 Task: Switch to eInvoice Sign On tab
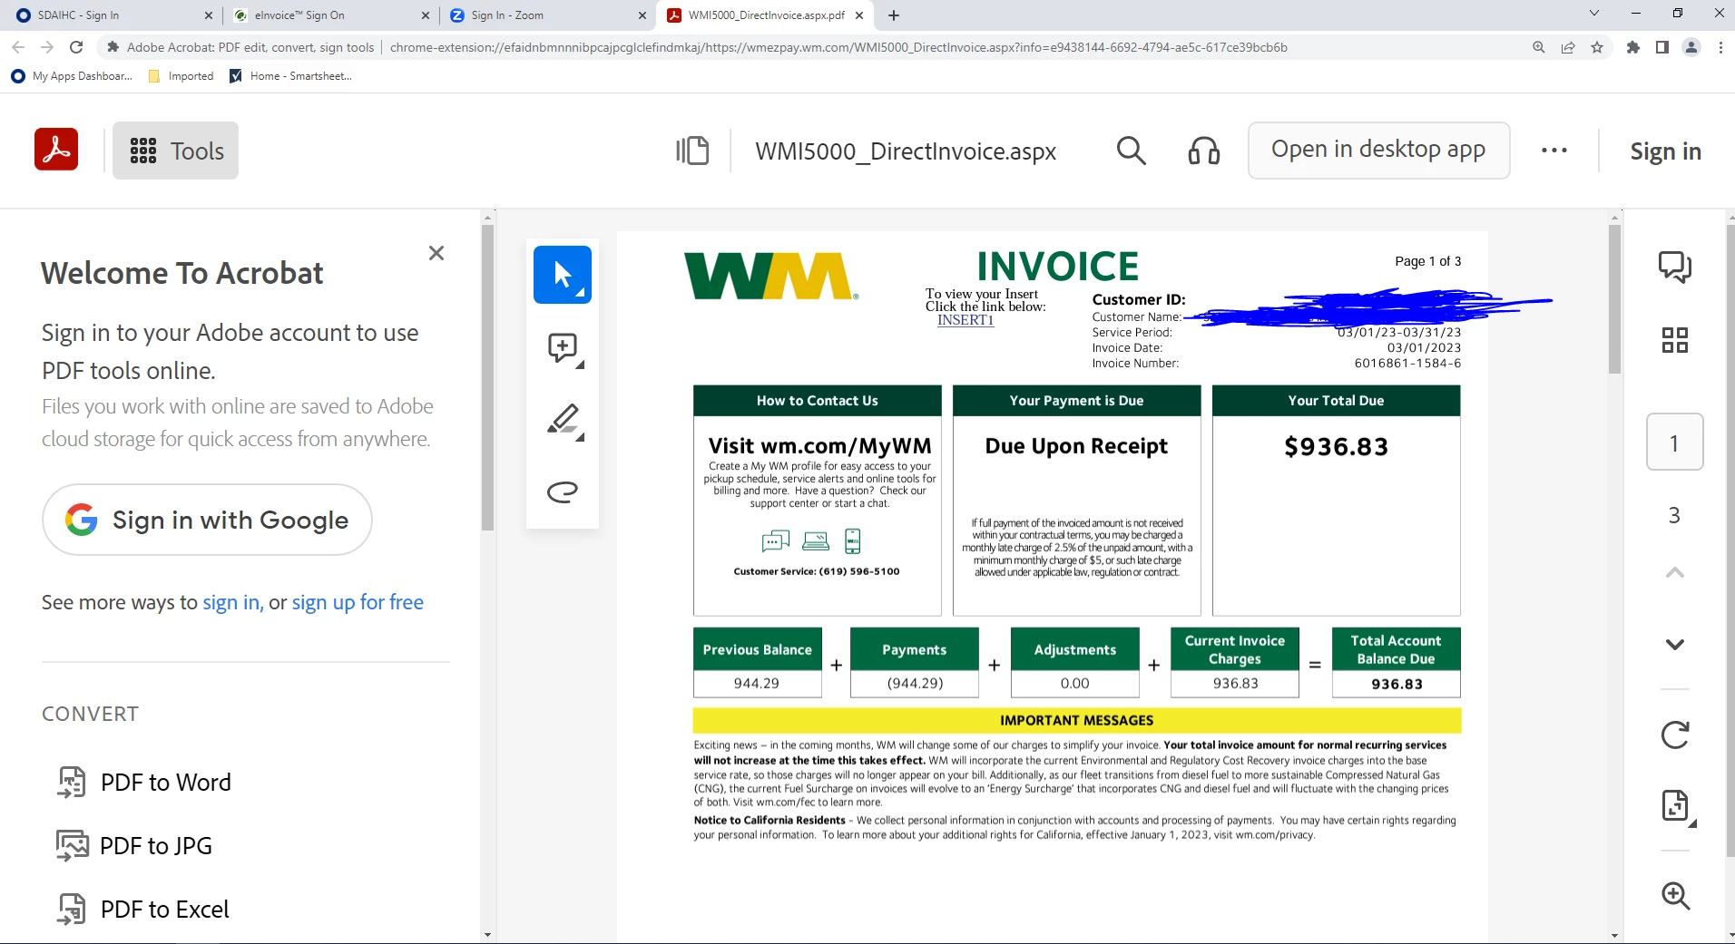click(x=331, y=15)
